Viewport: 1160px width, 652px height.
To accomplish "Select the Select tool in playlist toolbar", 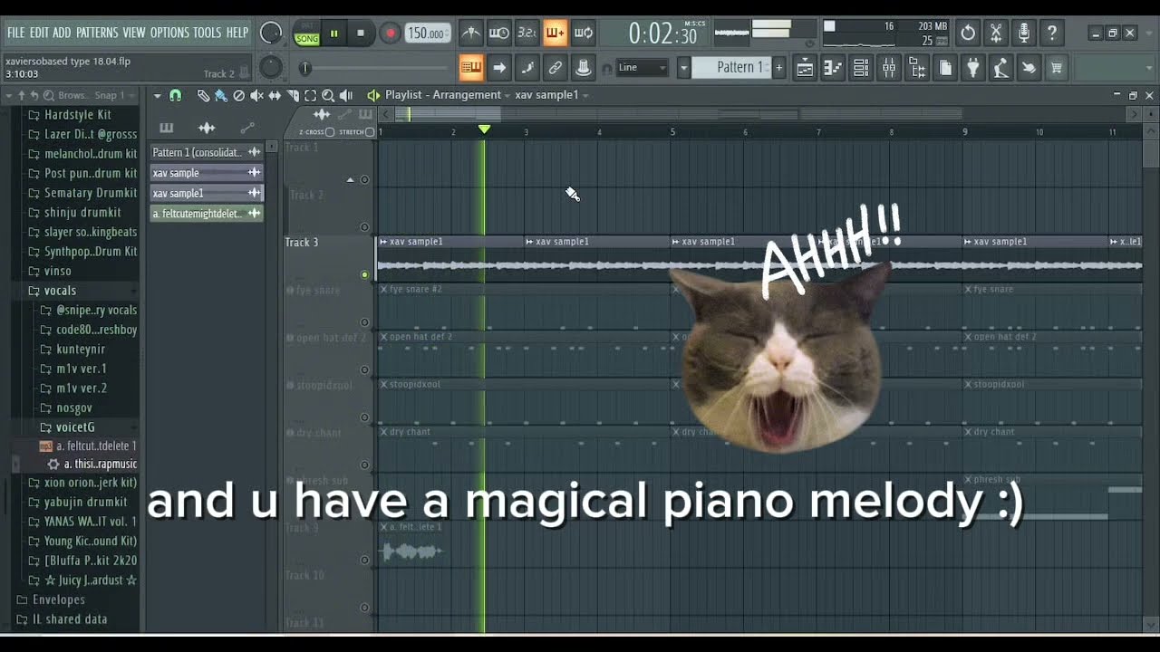I will [x=310, y=95].
